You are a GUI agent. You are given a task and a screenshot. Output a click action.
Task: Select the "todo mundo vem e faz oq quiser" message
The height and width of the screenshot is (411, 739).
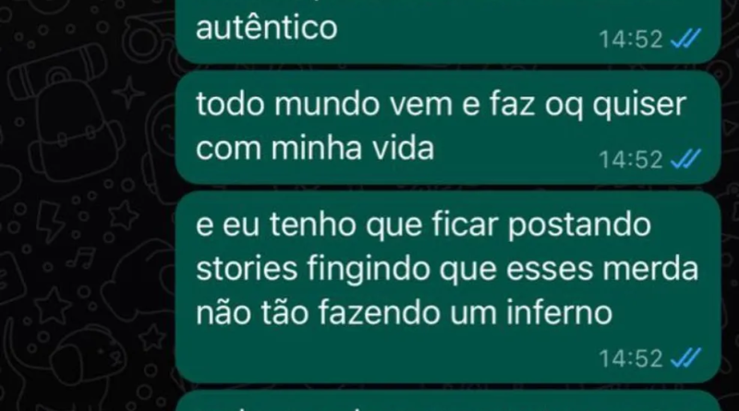point(448,127)
